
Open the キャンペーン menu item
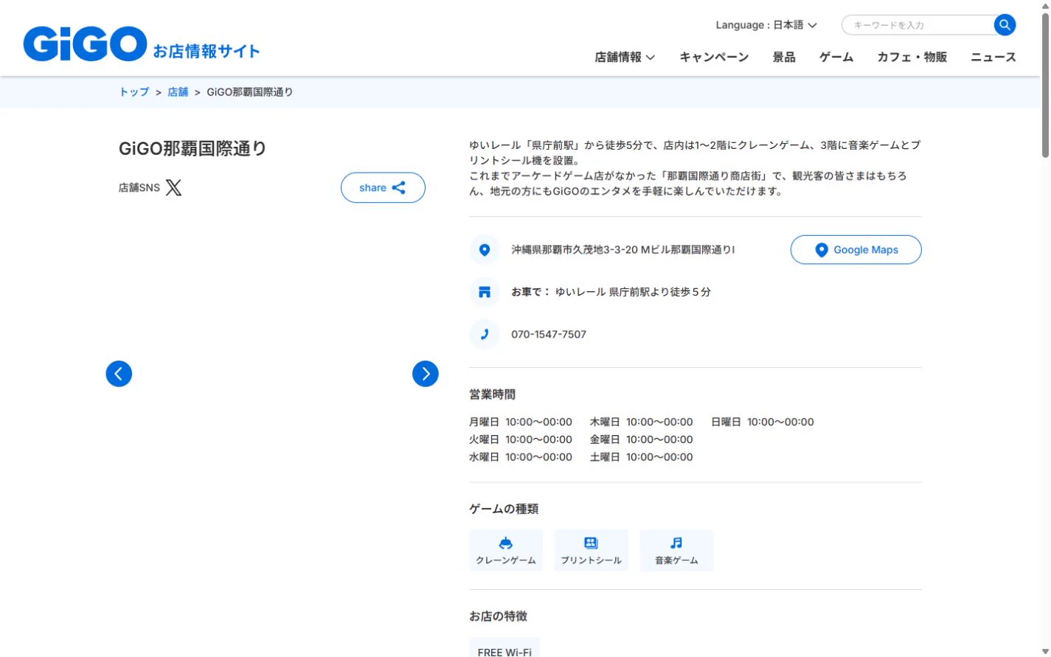714,57
